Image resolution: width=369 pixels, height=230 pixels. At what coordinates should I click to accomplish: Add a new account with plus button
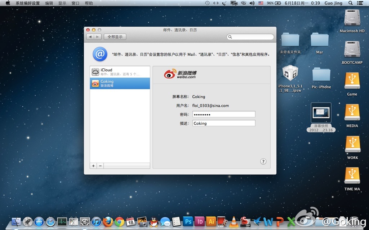[93, 166]
